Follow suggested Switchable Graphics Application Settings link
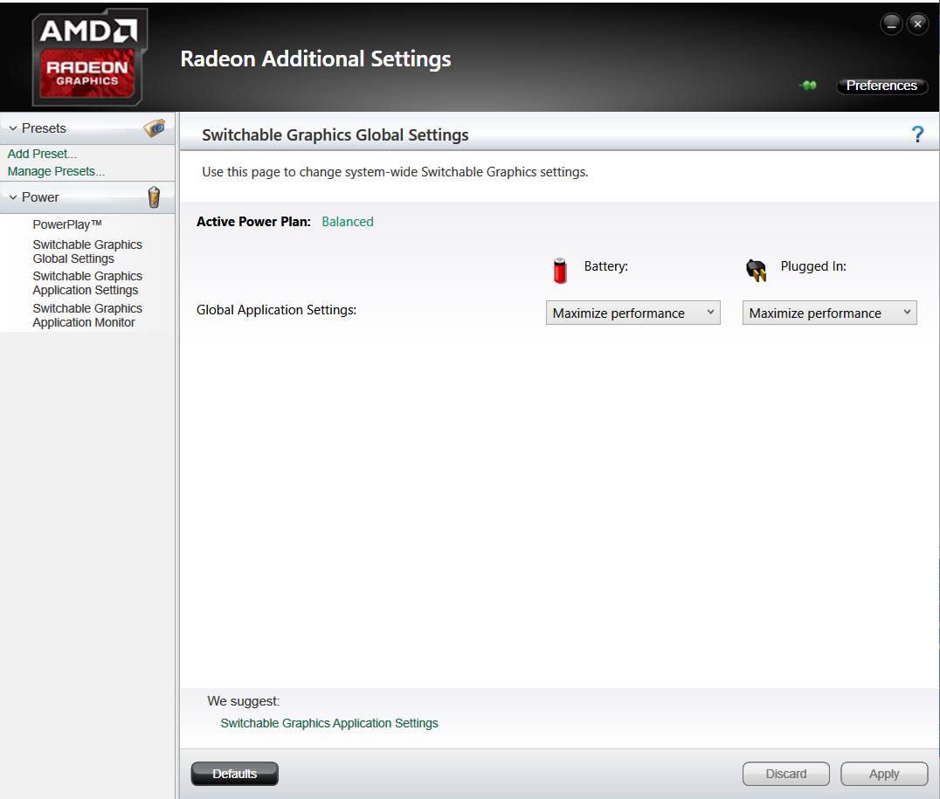This screenshot has height=799, width=940. click(329, 723)
